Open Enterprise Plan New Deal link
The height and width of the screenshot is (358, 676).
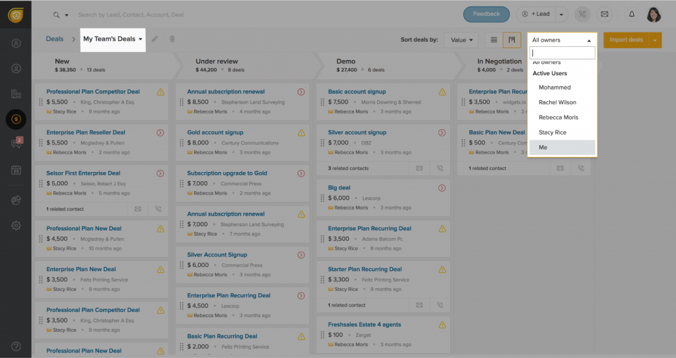pos(81,269)
